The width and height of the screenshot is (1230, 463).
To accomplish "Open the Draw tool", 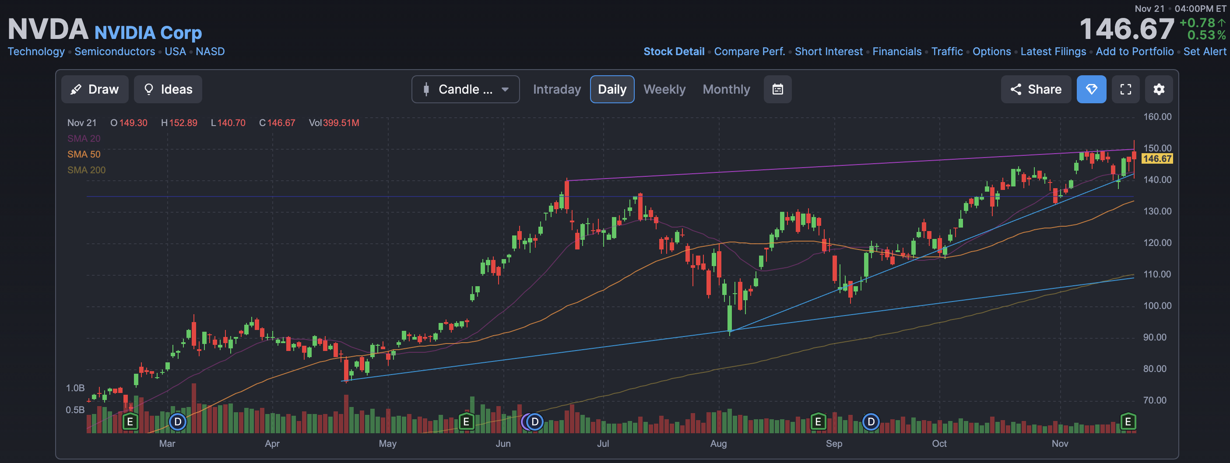I will 95,89.
